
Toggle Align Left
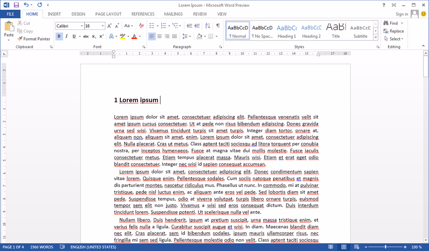click(x=152, y=36)
